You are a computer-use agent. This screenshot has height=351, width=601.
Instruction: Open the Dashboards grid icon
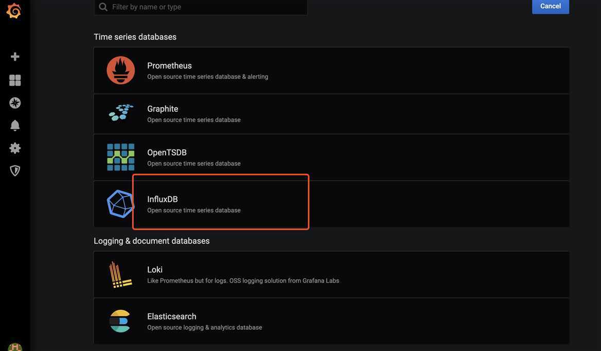15,80
